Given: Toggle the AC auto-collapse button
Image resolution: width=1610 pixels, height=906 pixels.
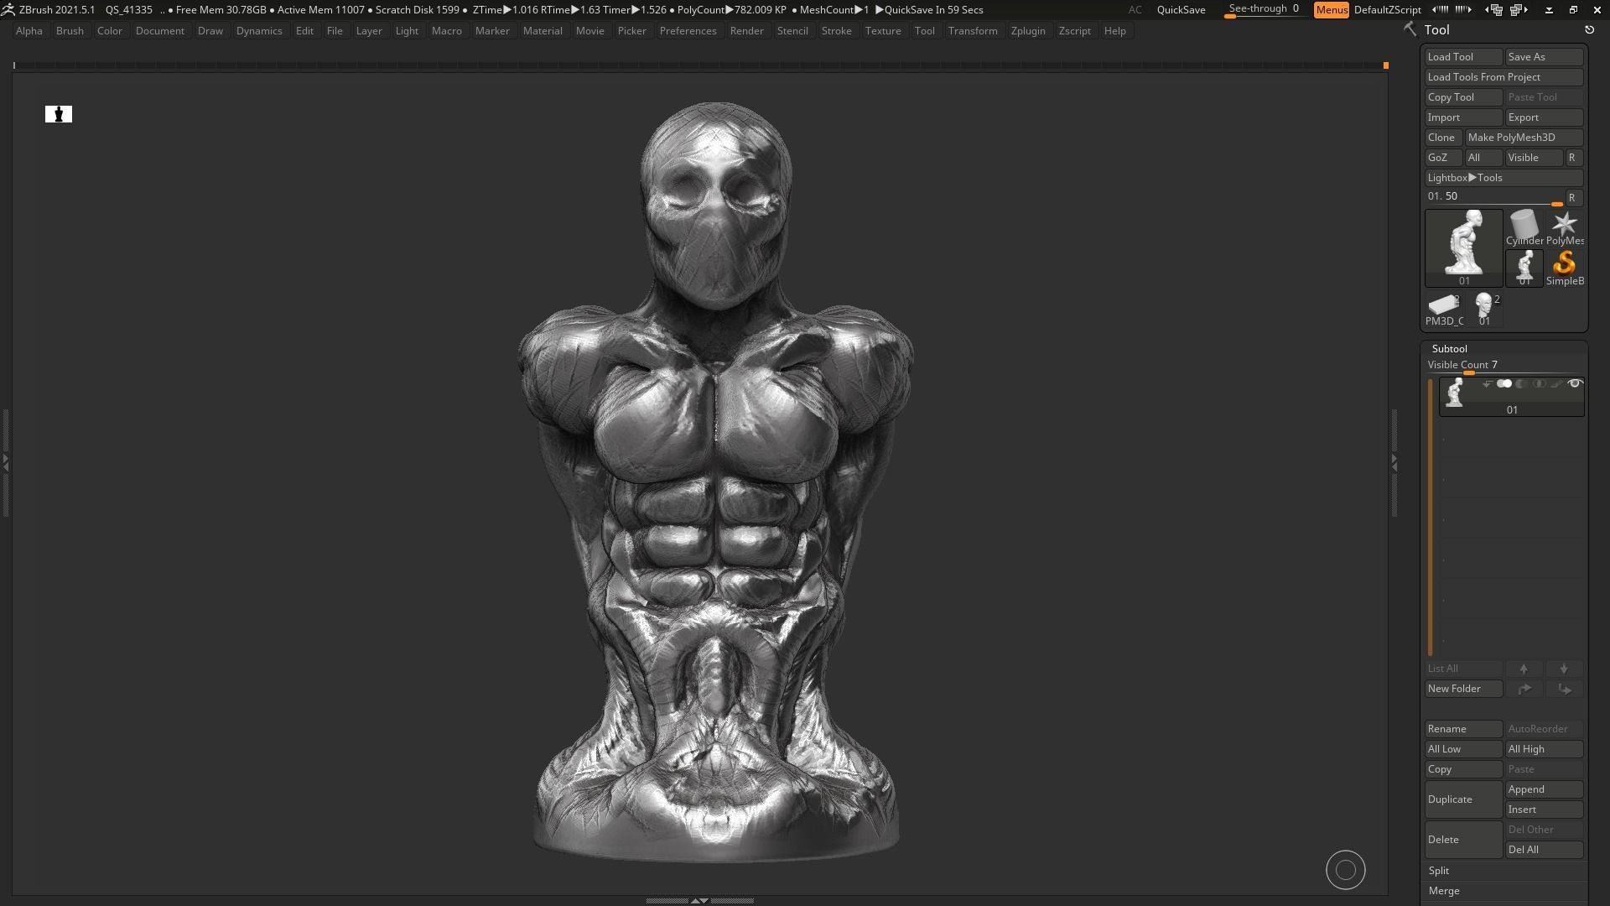Looking at the screenshot, I should coord(1135,9).
